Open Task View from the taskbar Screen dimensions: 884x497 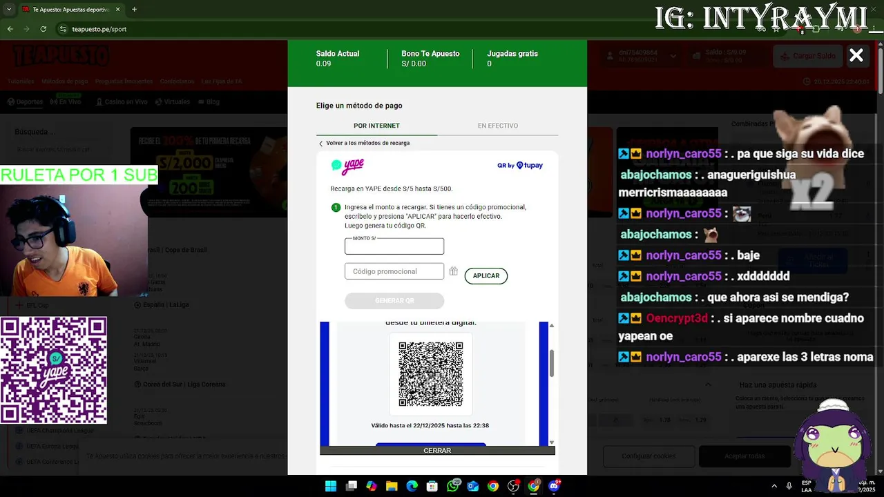point(351,486)
